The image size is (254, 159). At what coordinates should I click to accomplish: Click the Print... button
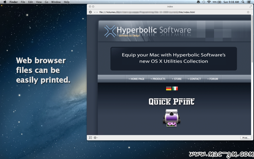click(x=245, y=138)
